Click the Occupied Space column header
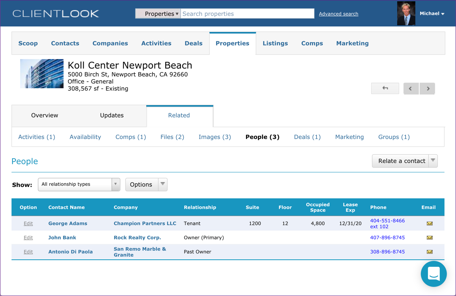This screenshot has height=296, width=456. pos(318,207)
